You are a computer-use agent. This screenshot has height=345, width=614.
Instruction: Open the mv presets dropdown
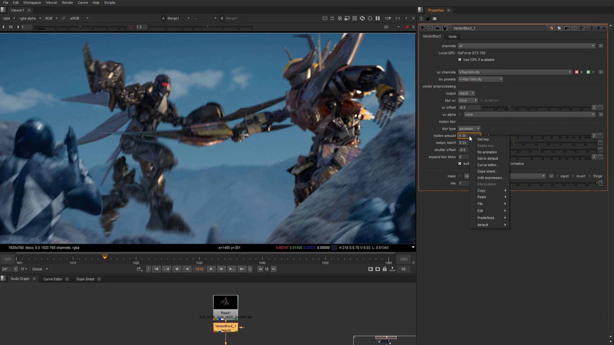480,79
